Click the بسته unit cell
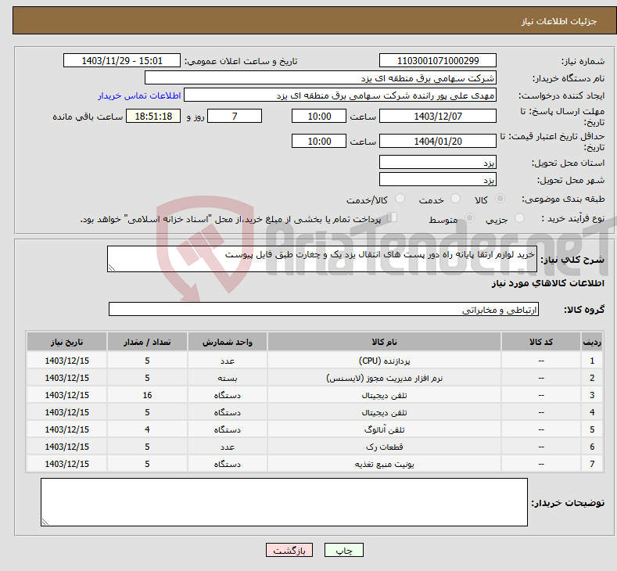This screenshot has height=571, width=617. (228, 378)
